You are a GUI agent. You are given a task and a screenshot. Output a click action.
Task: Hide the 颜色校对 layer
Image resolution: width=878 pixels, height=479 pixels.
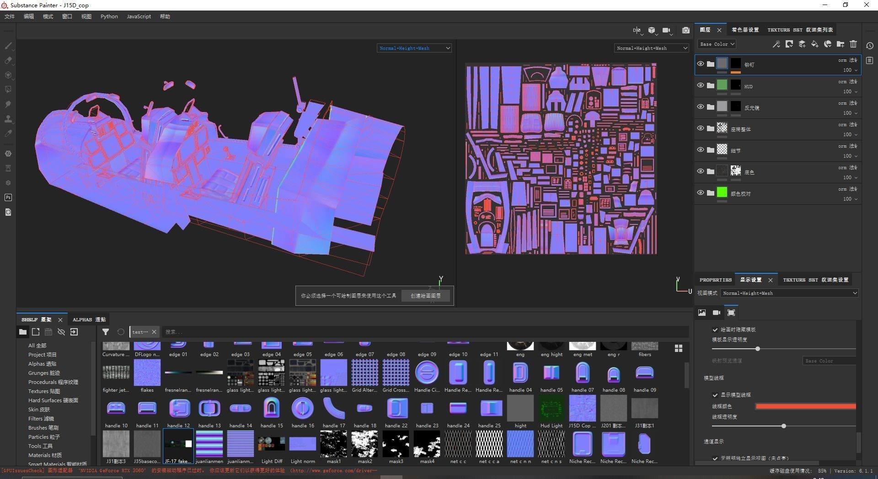tap(701, 193)
